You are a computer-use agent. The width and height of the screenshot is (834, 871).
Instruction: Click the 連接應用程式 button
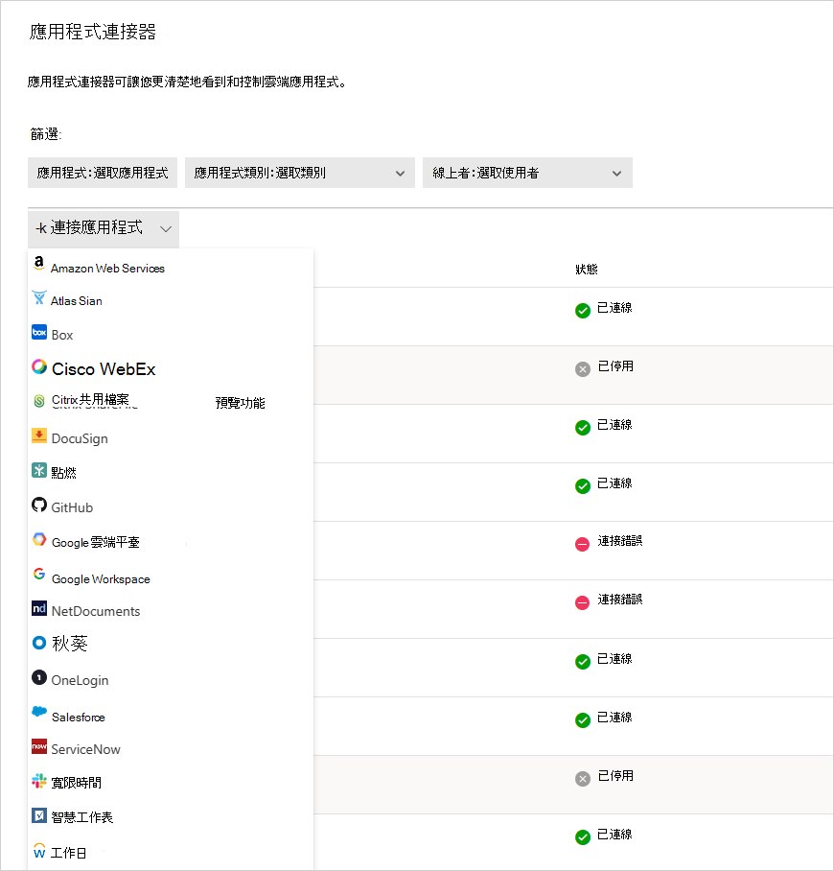91,229
